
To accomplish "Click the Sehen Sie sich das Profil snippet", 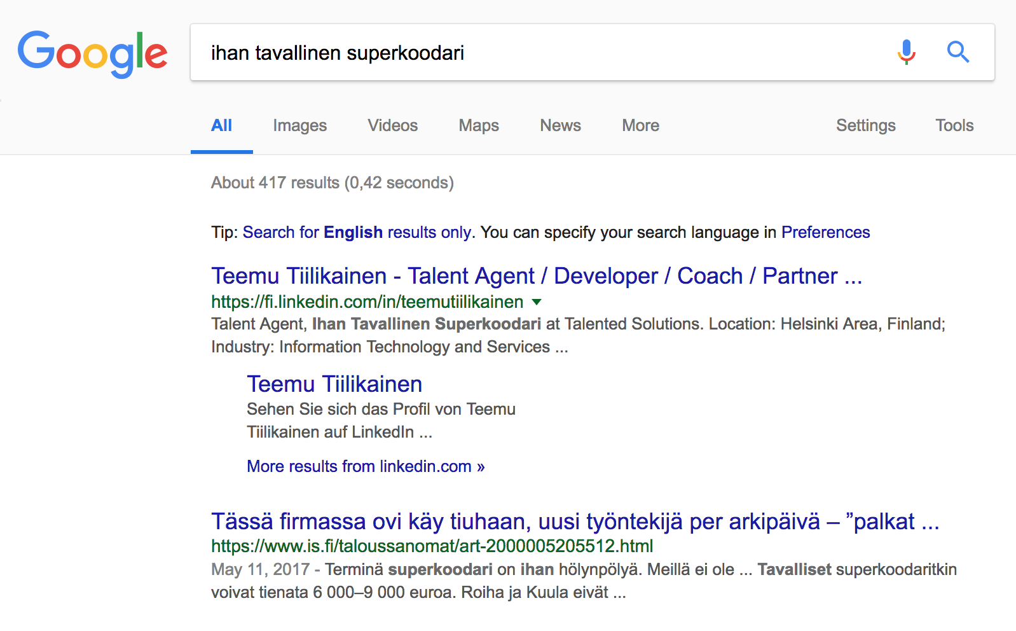I will [x=381, y=420].
